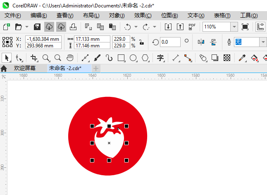Select the Polygon tool
Viewport: 267px width, 195px height.
tap(145, 58)
